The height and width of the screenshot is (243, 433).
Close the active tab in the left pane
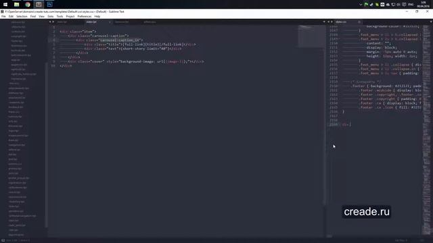click(x=110, y=22)
